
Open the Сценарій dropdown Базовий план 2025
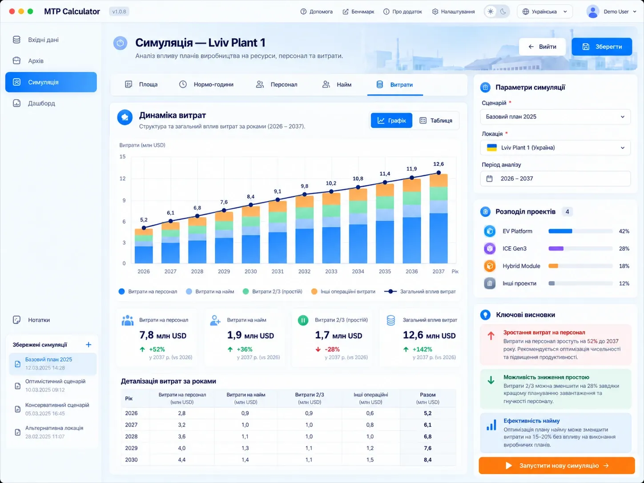click(x=555, y=117)
